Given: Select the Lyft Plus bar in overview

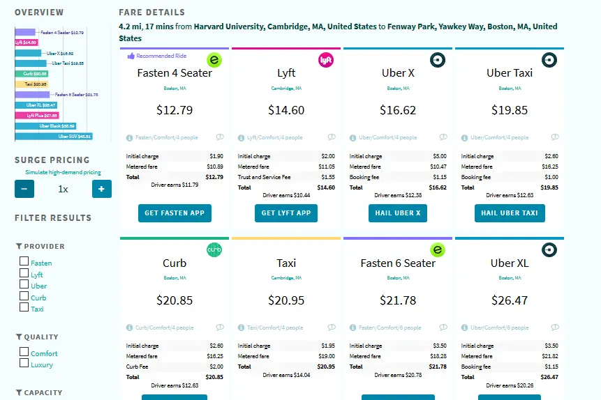Looking at the screenshot, I should [37, 115].
